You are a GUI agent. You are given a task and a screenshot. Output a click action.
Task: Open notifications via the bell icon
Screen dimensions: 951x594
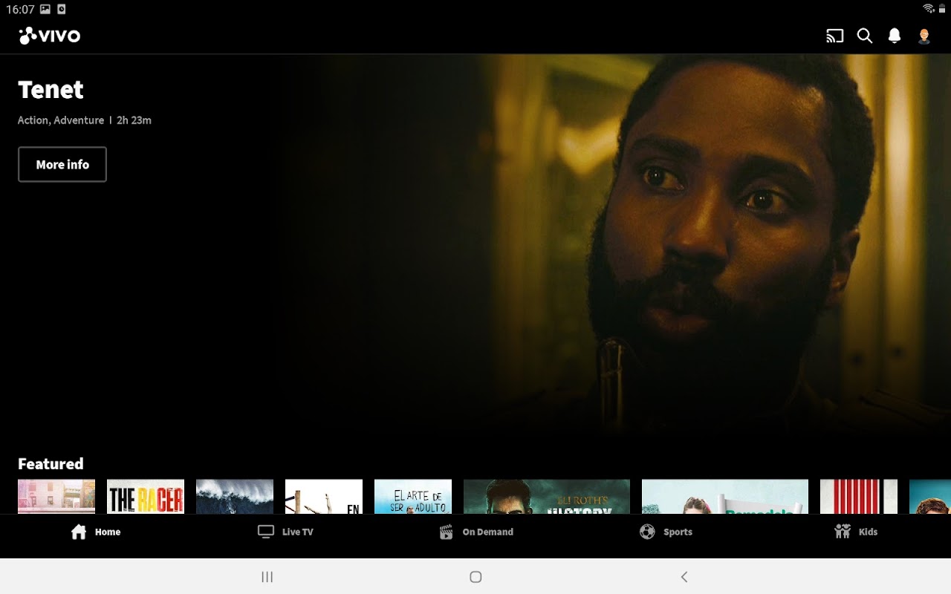(x=895, y=36)
